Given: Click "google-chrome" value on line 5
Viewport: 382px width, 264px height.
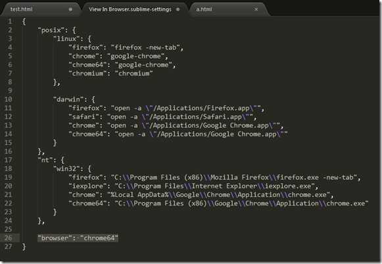Looking at the screenshot, I should pyautogui.click(x=136, y=56).
